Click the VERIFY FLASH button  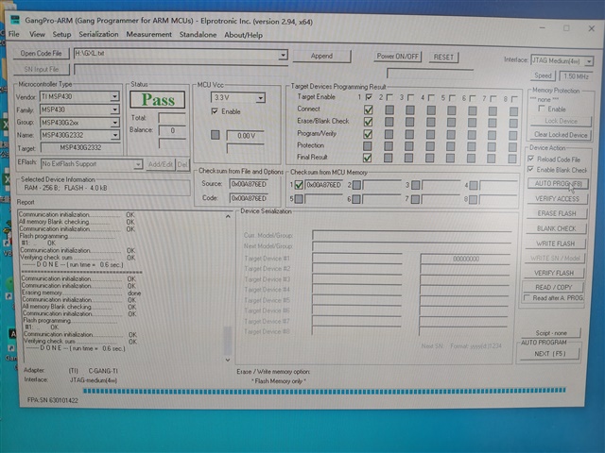554,273
